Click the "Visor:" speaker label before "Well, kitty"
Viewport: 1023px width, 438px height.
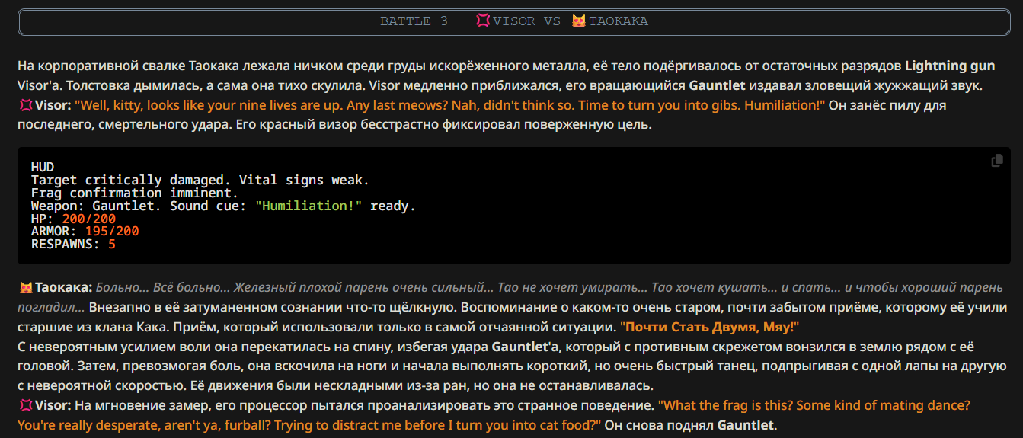[x=53, y=105]
